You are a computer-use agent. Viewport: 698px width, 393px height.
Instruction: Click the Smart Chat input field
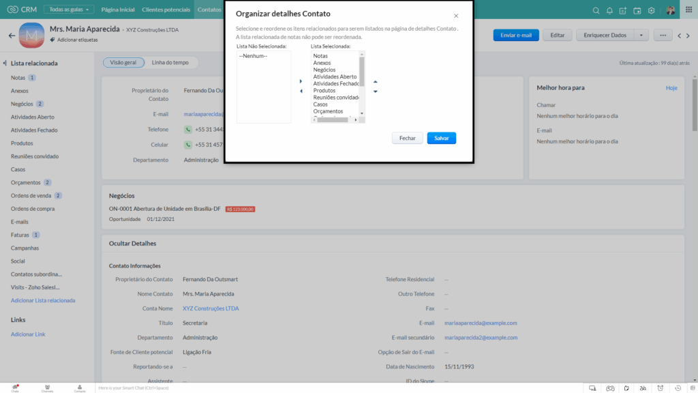(338, 388)
